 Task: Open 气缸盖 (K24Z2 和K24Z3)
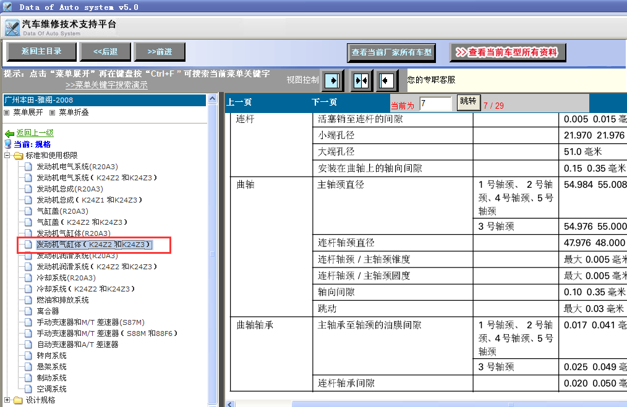pos(82,222)
